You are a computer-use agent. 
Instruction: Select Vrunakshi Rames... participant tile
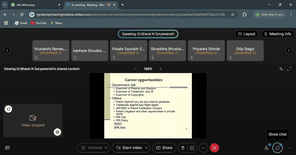coord(51,50)
